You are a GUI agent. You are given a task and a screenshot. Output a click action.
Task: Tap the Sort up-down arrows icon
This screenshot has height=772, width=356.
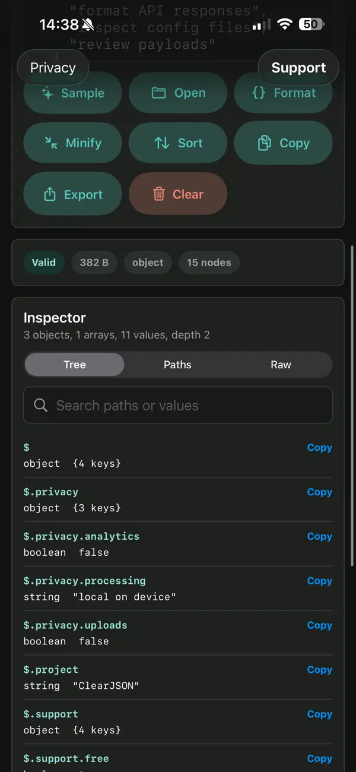point(162,143)
